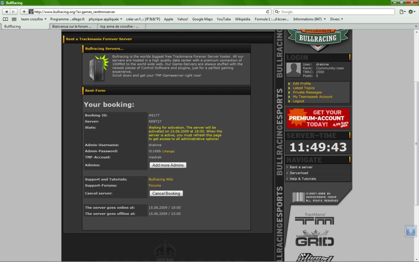Open the Google Maps bookmark

pos(202,19)
